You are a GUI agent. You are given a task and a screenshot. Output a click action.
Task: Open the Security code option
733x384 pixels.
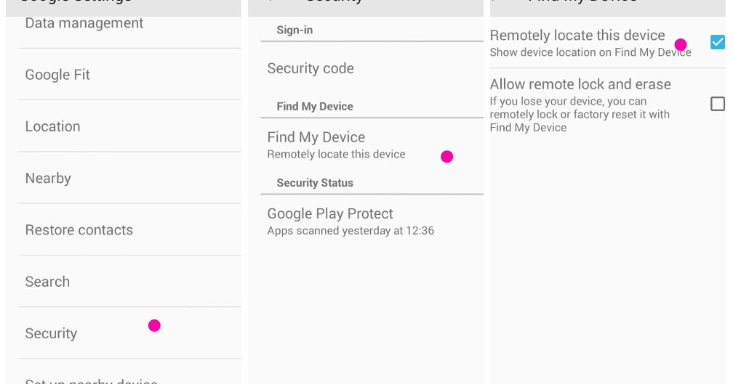311,68
